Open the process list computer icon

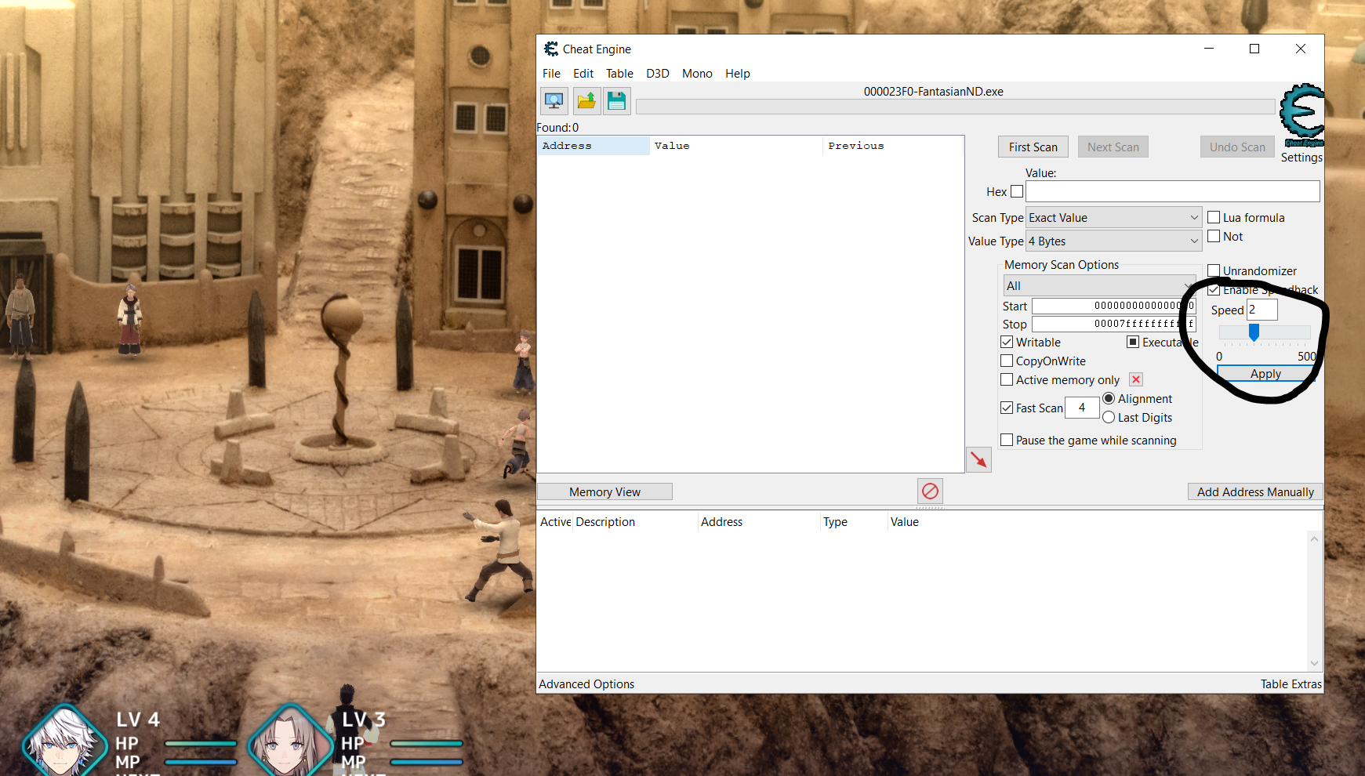coord(554,100)
